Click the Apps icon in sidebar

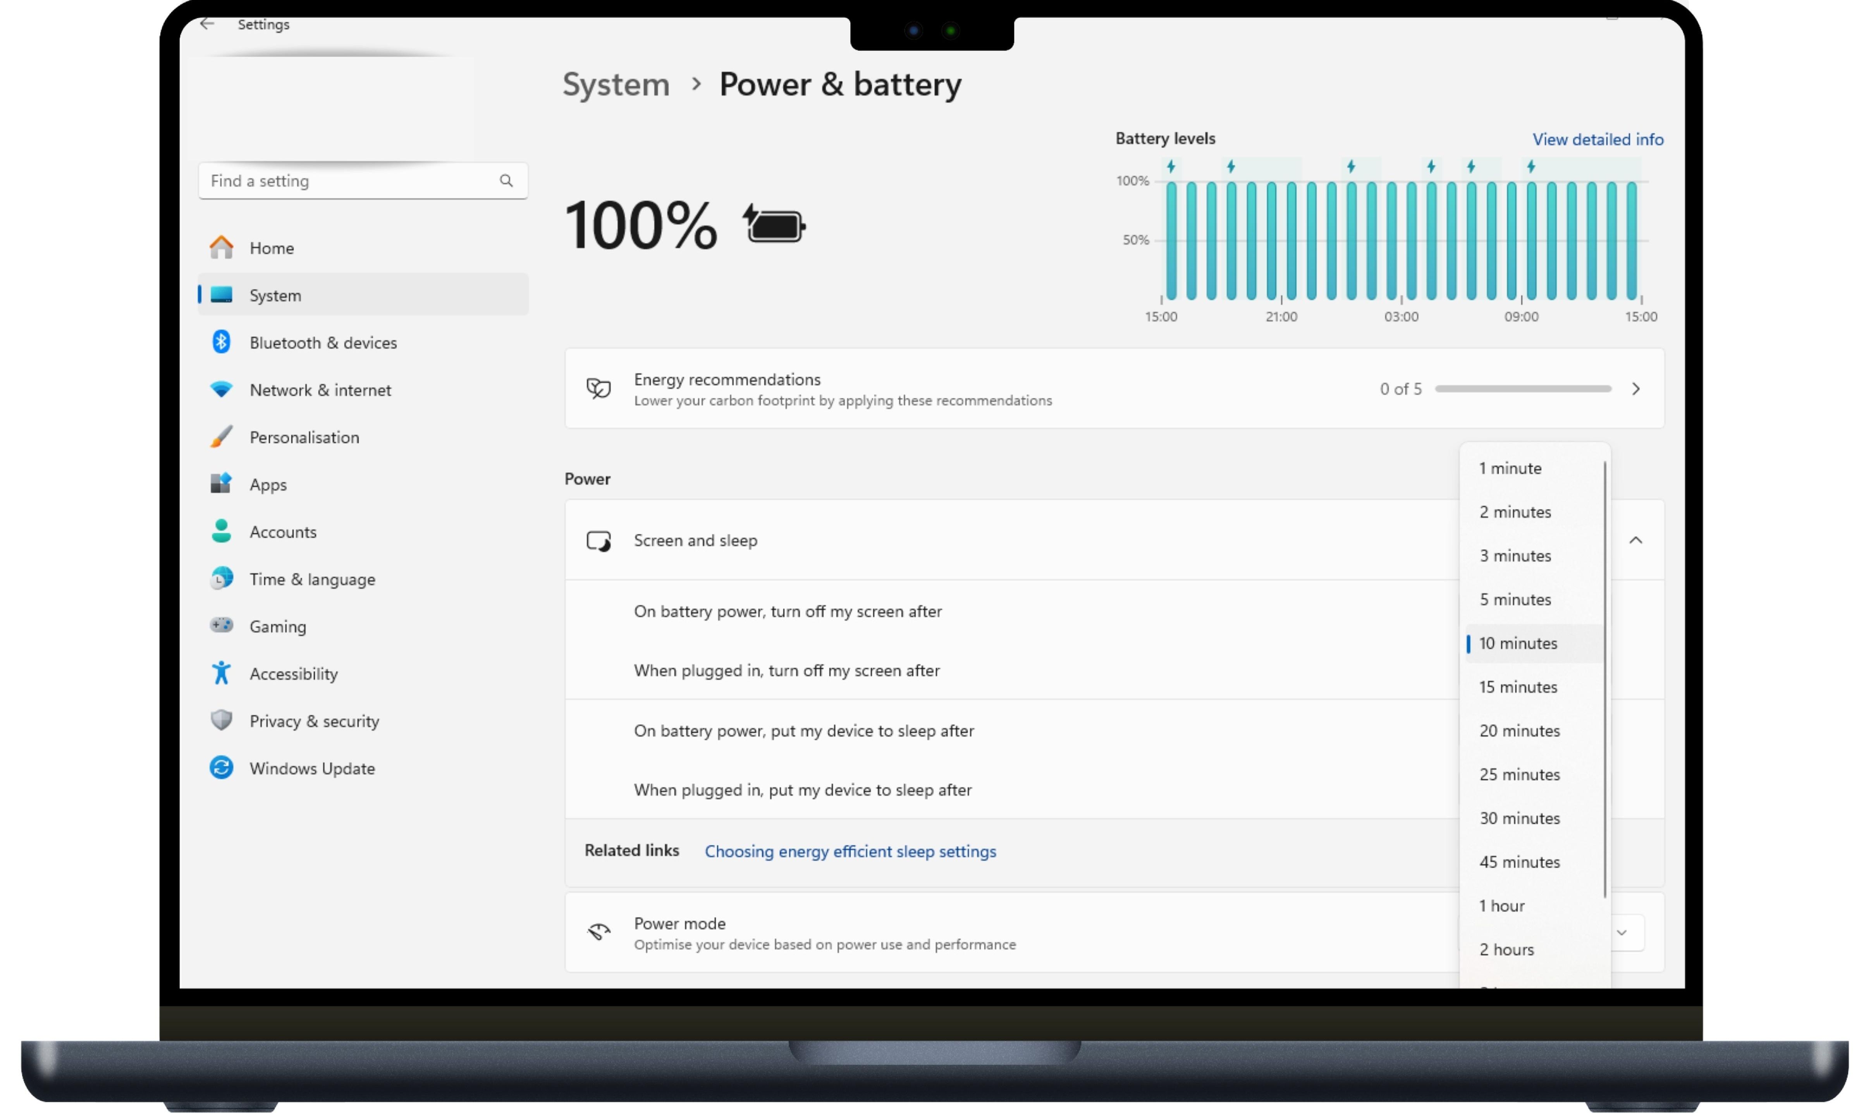(x=221, y=484)
